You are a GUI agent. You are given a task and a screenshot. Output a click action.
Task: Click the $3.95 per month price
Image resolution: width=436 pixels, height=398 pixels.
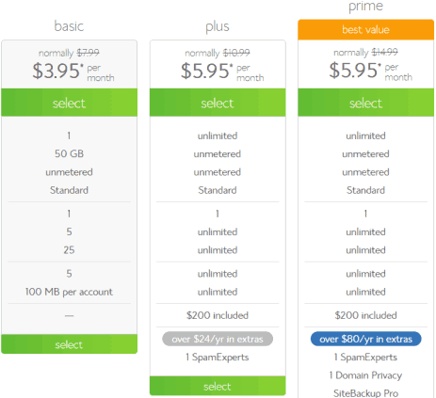73,71
